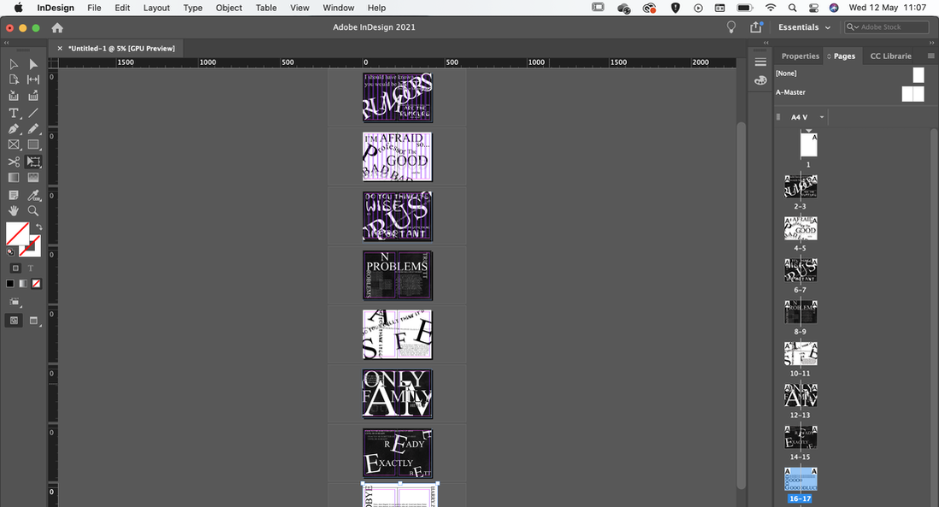Toggle formatting affects text
Viewport: 939px width, 507px height.
[x=31, y=268]
